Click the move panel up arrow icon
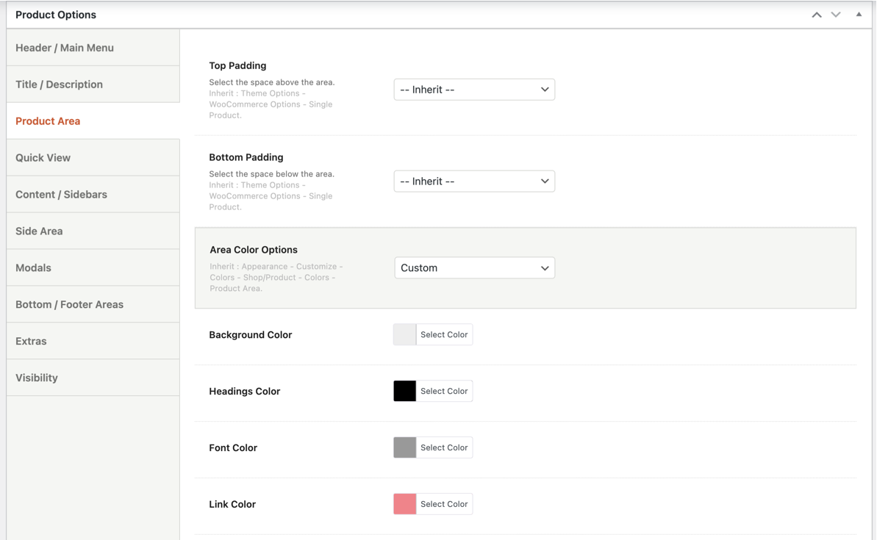Screen dimensions: 877x540 (x=816, y=15)
